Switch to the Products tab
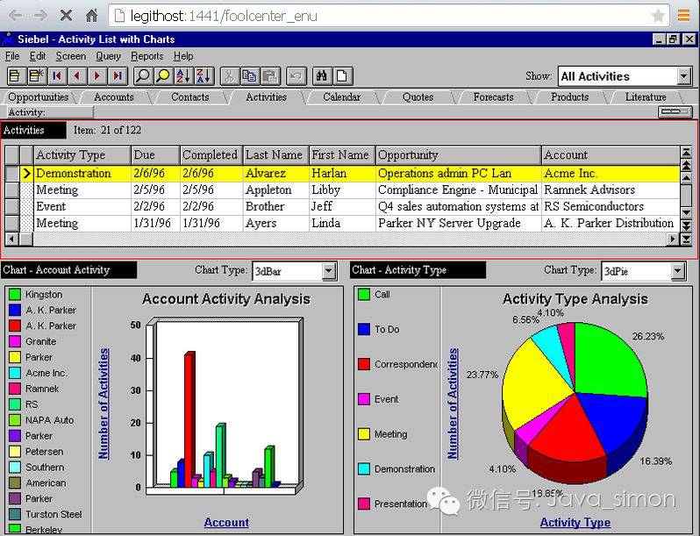700x536 pixels. (x=569, y=96)
